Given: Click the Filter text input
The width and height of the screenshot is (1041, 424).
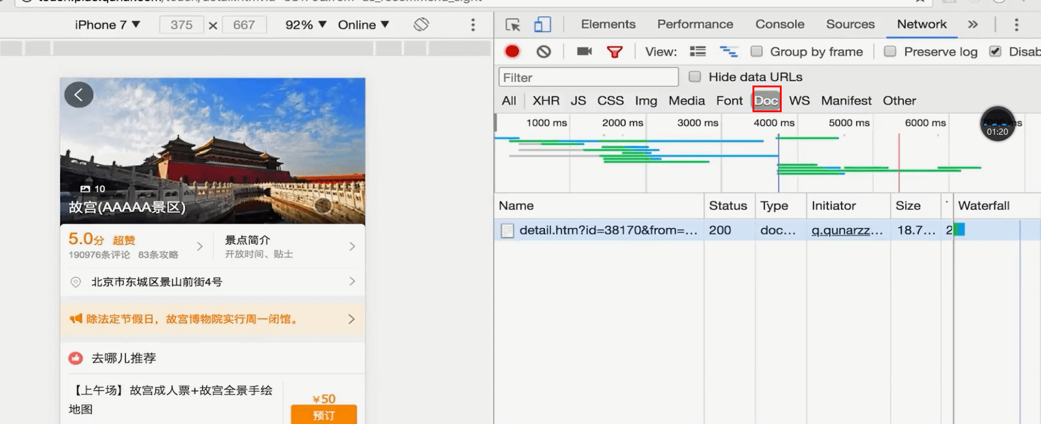Looking at the screenshot, I should 589,77.
